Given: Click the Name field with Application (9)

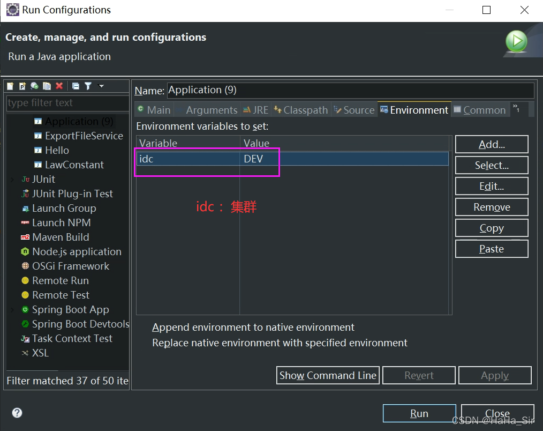Looking at the screenshot, I should click(350, 90).
